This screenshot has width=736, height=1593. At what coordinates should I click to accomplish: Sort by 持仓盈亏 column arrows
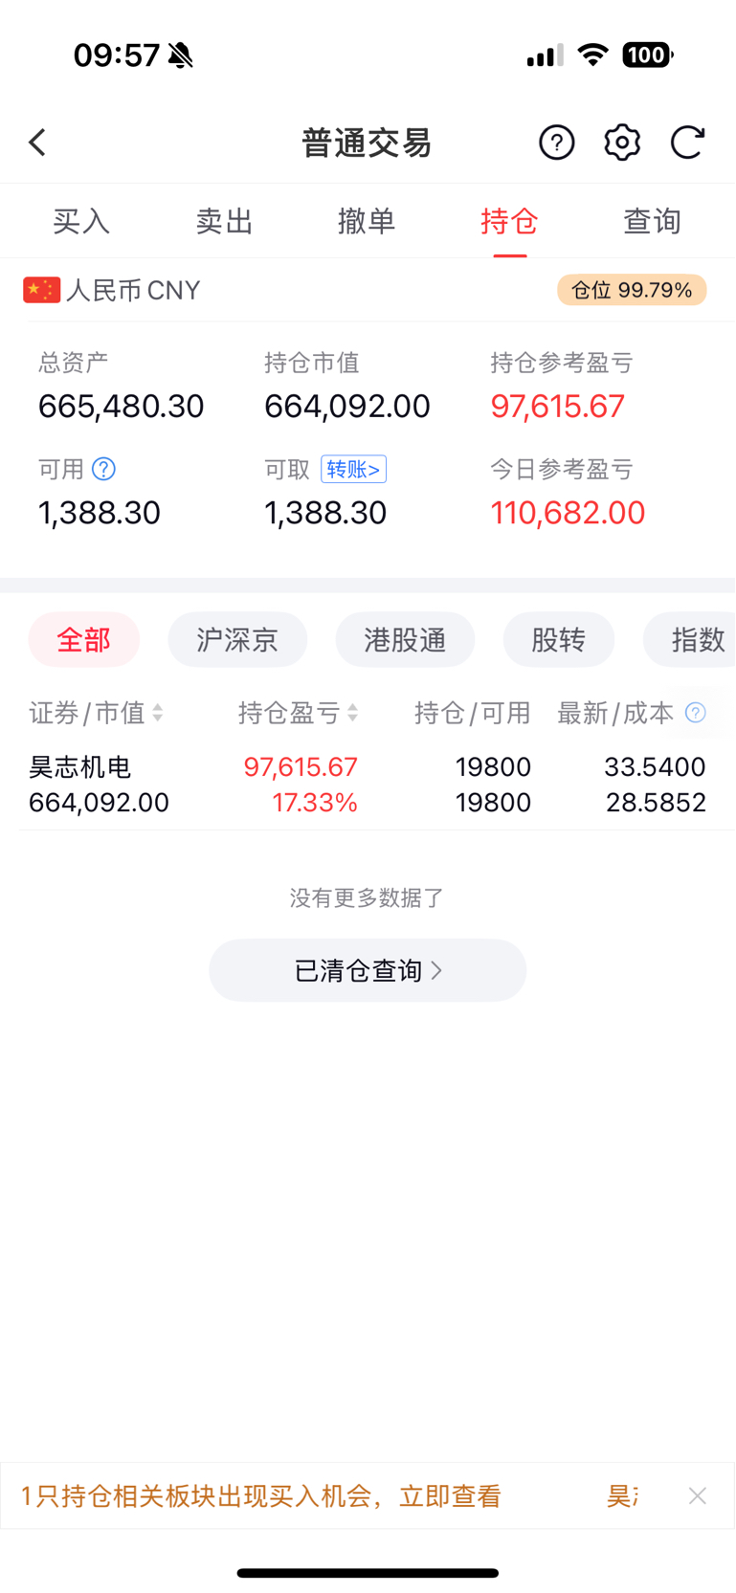coord(353,713)
